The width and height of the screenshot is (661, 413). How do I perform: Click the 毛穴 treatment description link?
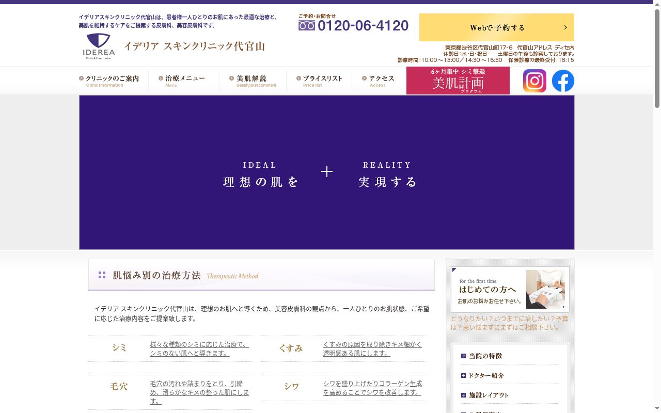click(x=200, y=392)
